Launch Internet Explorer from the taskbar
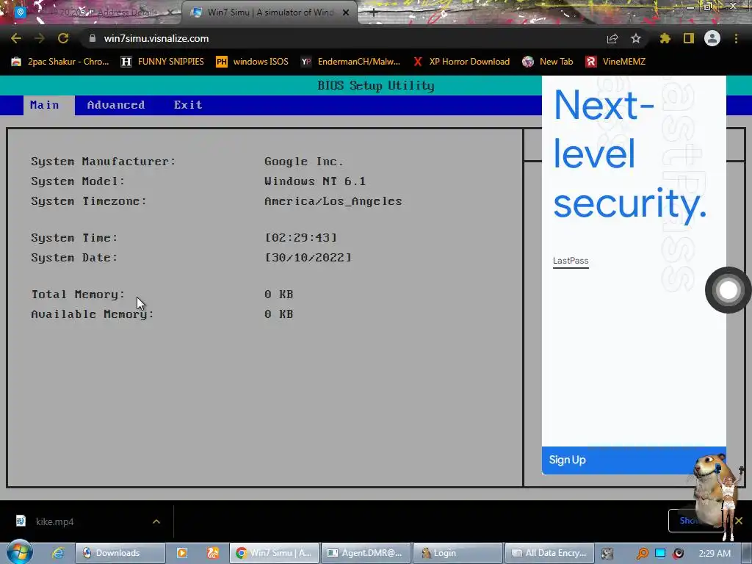The width and height of the screenshot is (752, 564). coord(59,553)
